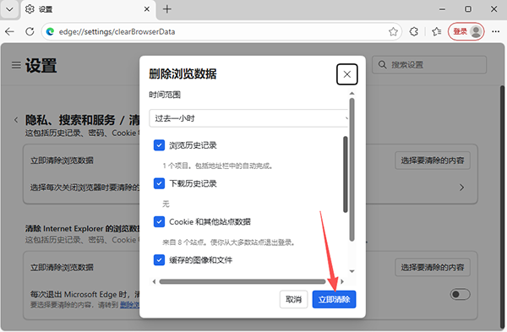
Task: Click dialog scroll up arrow
Action: [352, 94]
